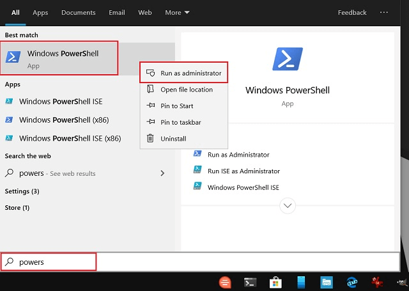Image resolution: width=409 pixels, height=291 pixels.
Task: Click the Feedback link
Action: pos(352,12)
